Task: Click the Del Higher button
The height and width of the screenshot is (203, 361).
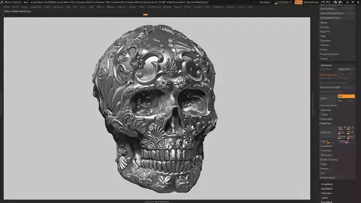Action: pos(346,79)
